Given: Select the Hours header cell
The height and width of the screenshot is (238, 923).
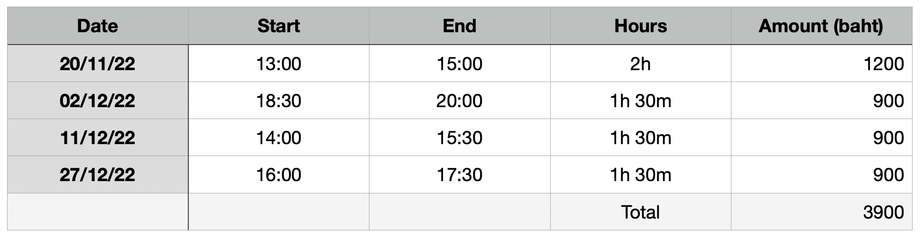Looking at the screenshot, I should pyautogui.click(x=640, y=26).
